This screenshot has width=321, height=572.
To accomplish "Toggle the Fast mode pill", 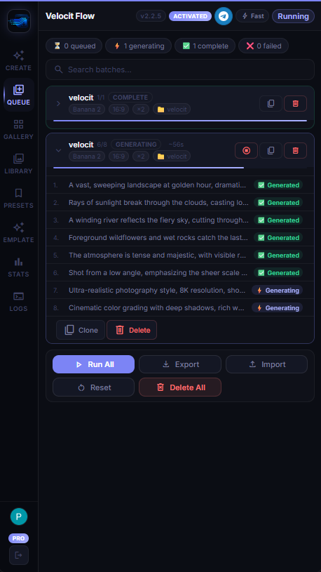I will pyautogui.click(x=252, y=16).
